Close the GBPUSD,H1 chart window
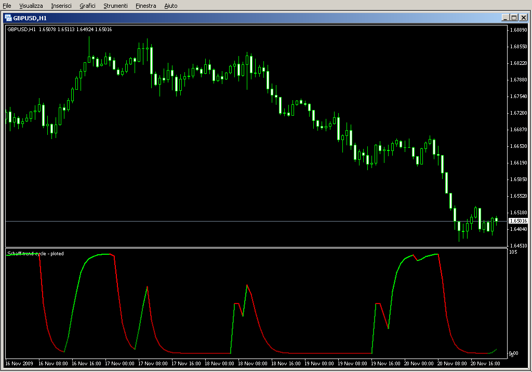This screenshot has height=372, width=532. [x=524, y=18]
